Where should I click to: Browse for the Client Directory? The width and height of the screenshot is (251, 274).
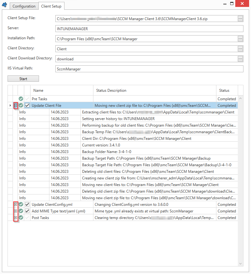coord(240,49)
